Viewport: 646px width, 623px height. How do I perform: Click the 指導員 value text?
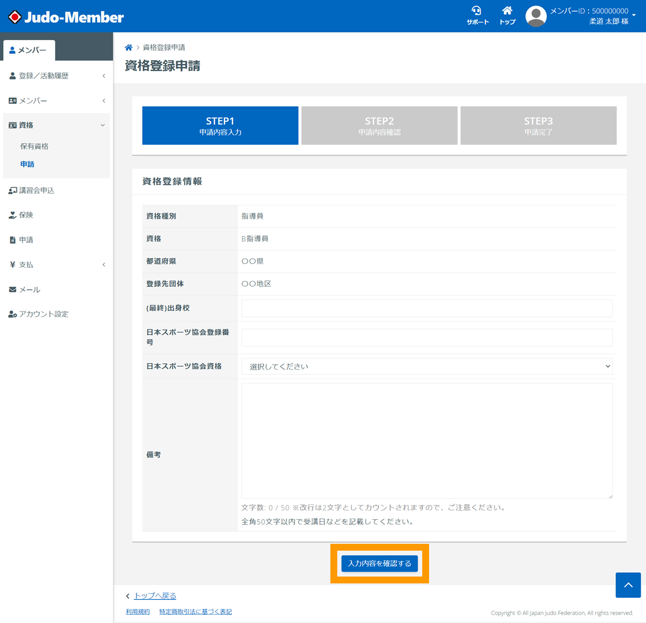[252, 216]
